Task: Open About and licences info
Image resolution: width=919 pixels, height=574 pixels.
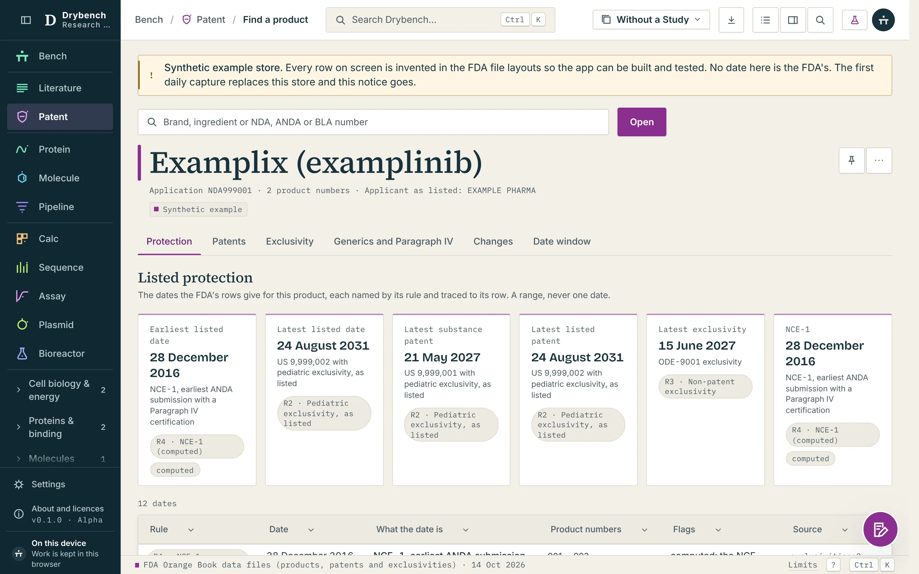Action: pos(60,514)
